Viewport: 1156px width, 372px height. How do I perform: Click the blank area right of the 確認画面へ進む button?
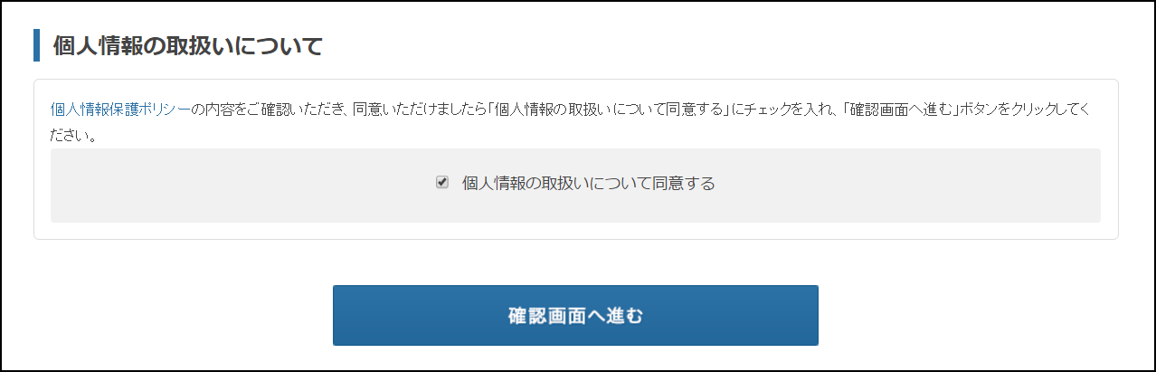(x=986, y=316)
